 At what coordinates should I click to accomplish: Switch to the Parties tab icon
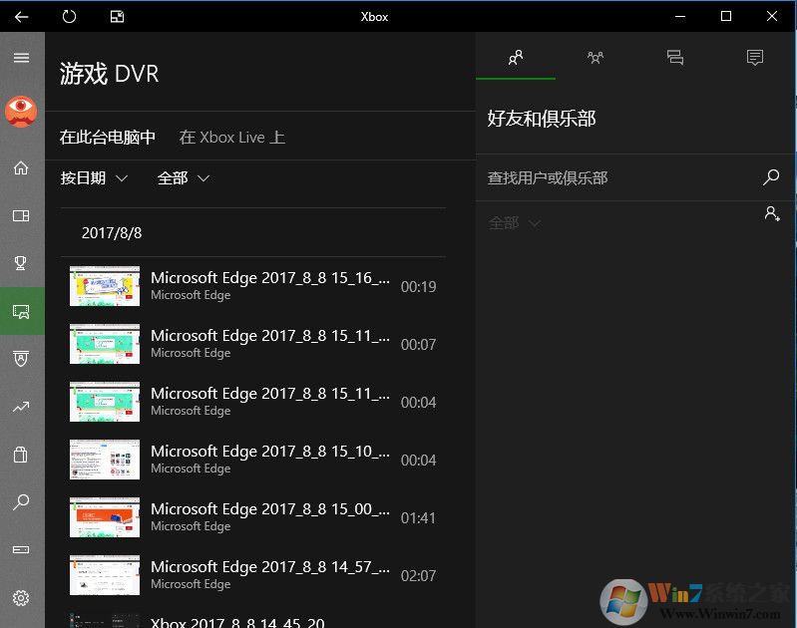pos(596,57)
